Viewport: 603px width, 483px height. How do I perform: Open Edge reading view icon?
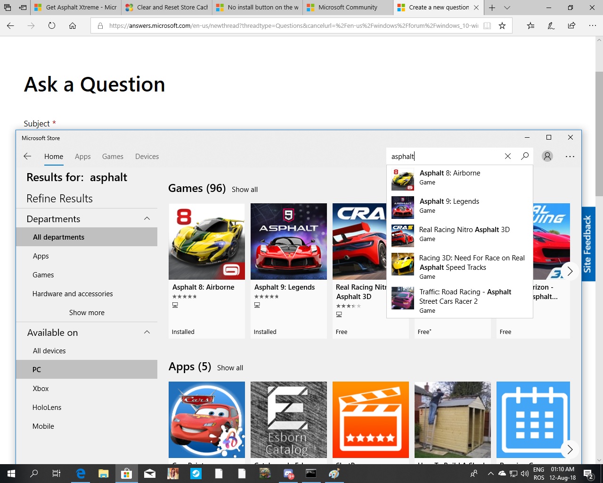coord(487,26)
